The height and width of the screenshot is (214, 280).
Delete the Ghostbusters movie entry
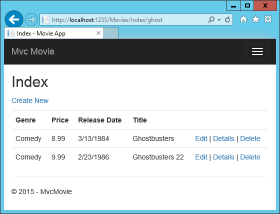pyautogui.click(x=250, y=138)
